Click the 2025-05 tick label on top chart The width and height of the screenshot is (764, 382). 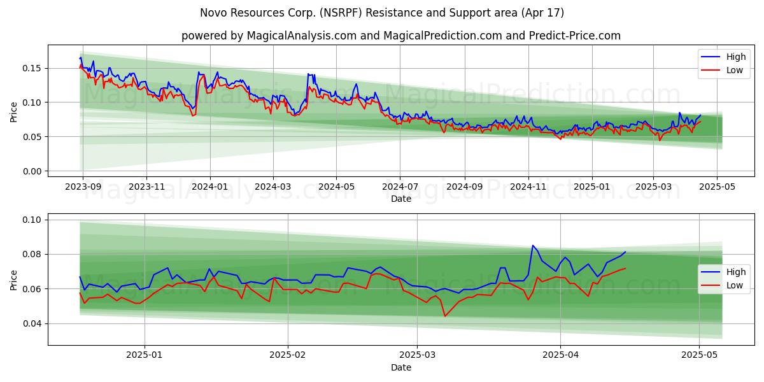click(x=717, y=187)
